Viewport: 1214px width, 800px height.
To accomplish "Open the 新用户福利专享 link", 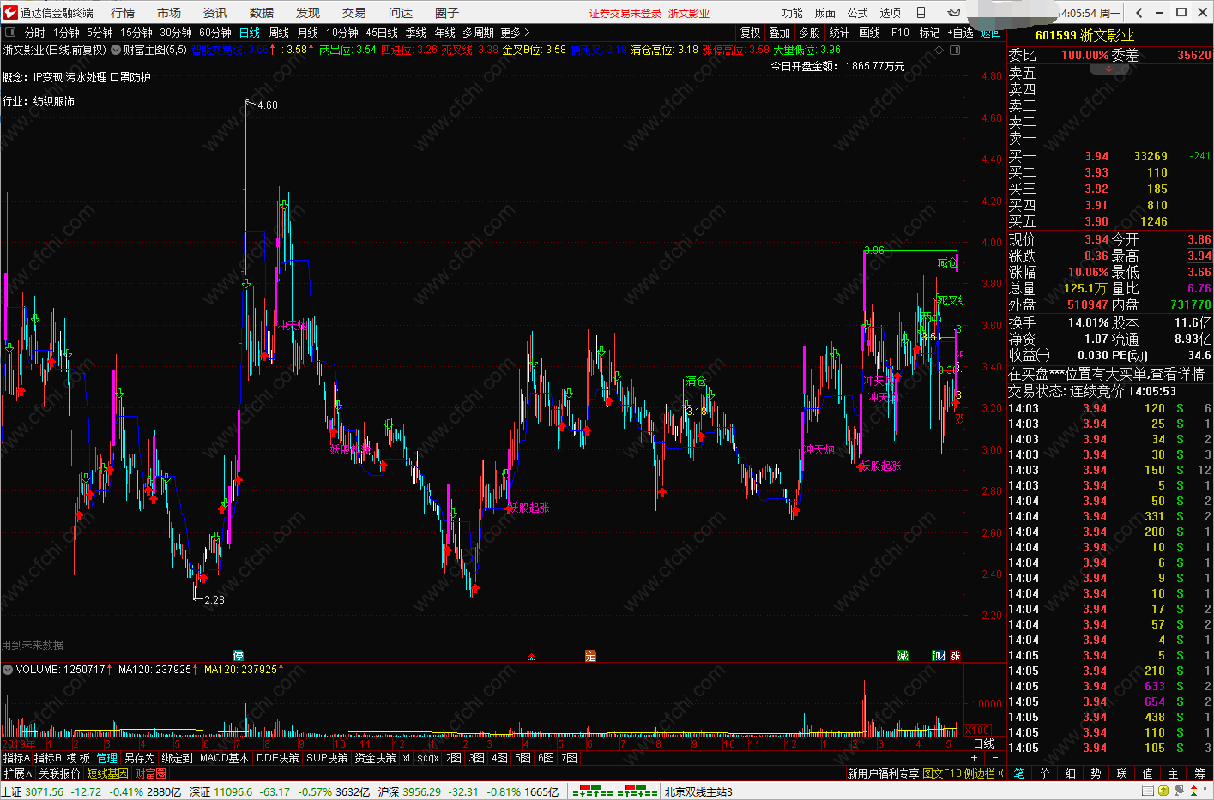I will 883,773.
